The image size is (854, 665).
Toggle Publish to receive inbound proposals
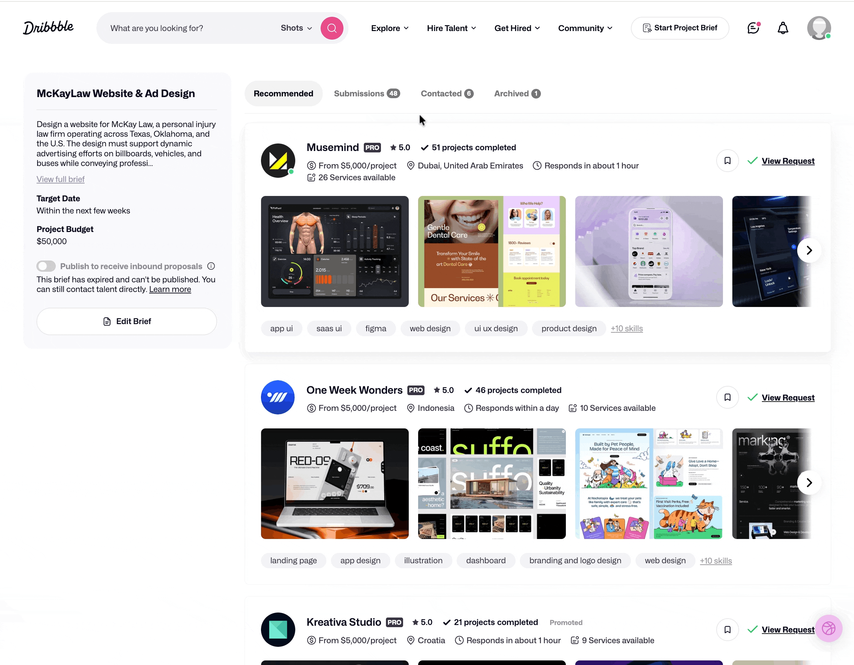[46, 266]
